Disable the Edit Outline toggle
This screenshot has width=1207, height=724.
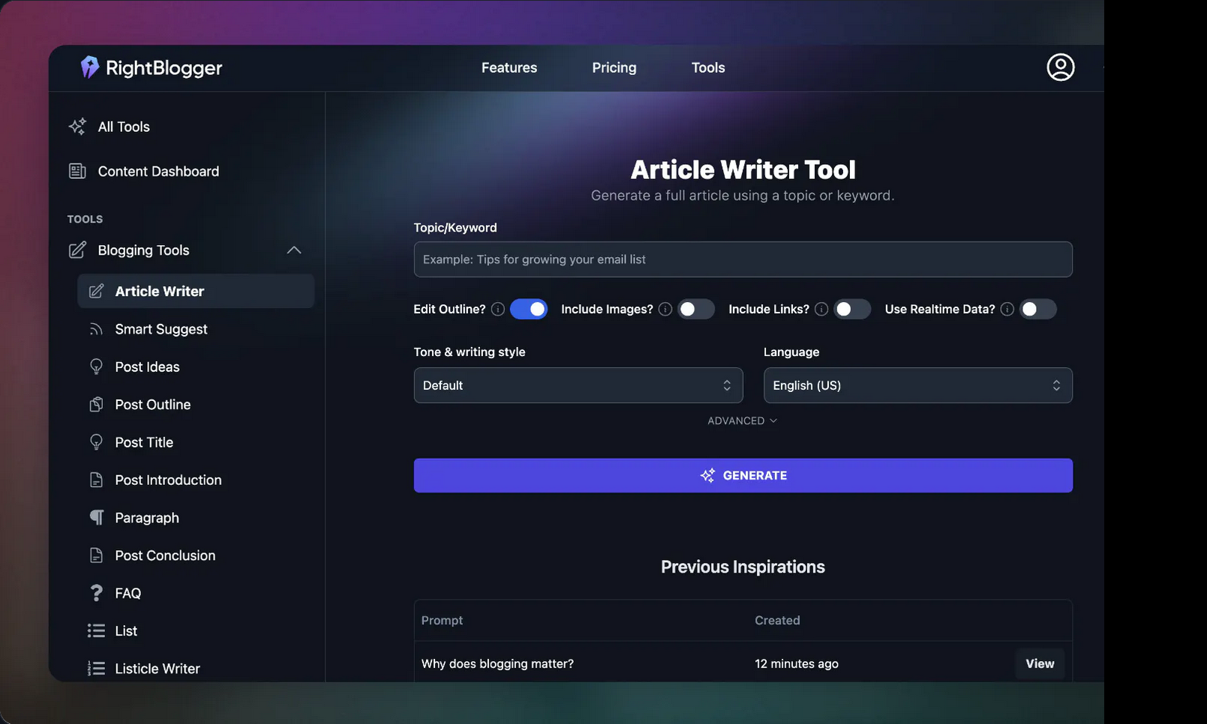[529, 309]
